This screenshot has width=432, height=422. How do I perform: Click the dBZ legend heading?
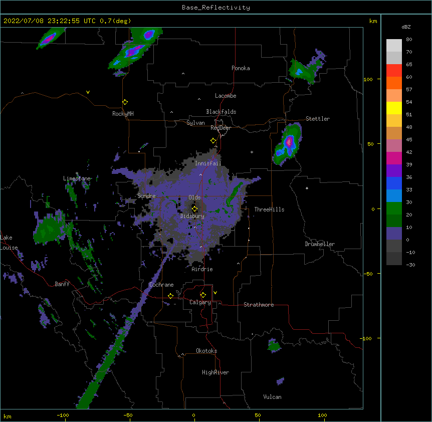pyautogui.click(x=406, y=27)
